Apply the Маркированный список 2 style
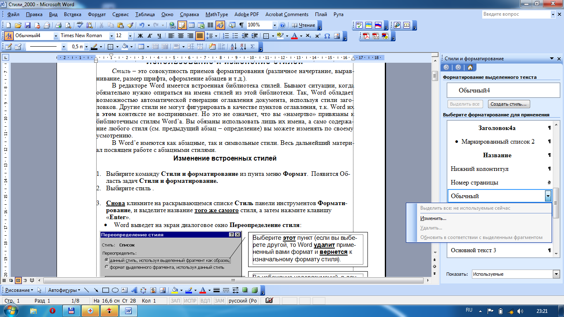564x317 pixels. (500, 142)
